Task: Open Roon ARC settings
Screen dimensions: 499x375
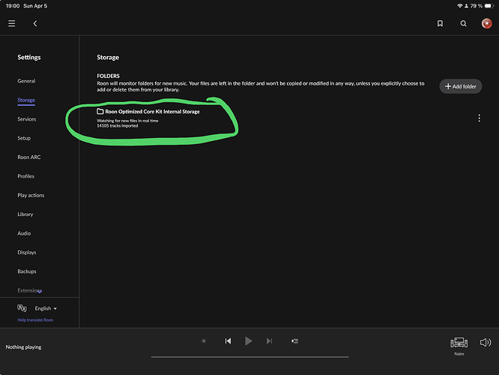Action: (29, 157)
